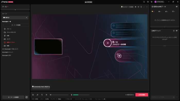Switch to portrait phone layout icon
Screen dimensions: 180x101
(x=141, y=7)
